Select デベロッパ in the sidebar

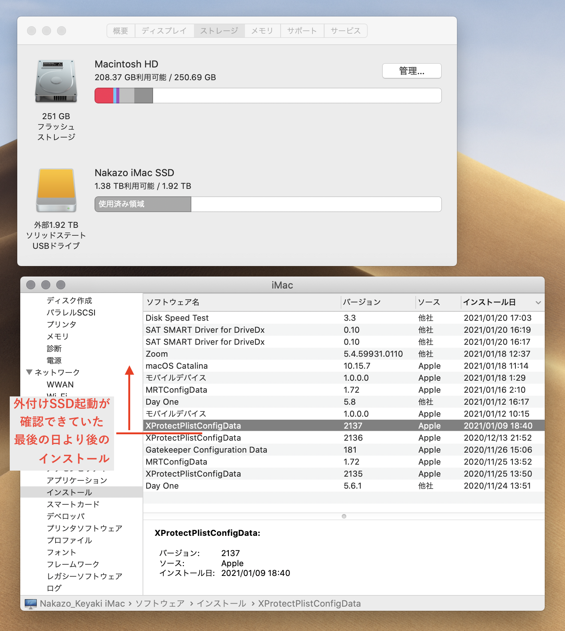click(x=66, y=516)
